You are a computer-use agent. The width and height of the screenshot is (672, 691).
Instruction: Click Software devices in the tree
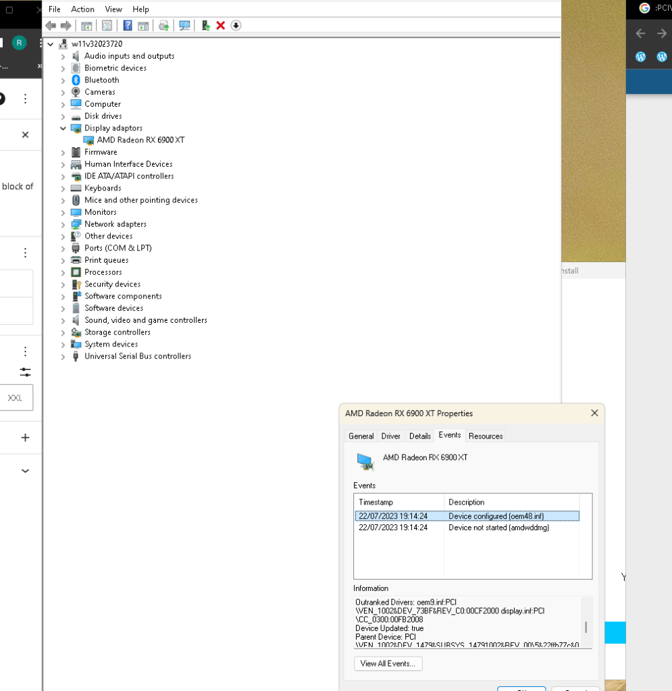click(113, 308)
